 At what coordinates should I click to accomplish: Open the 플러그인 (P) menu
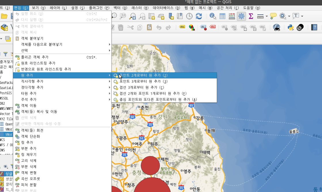point(99,8)
